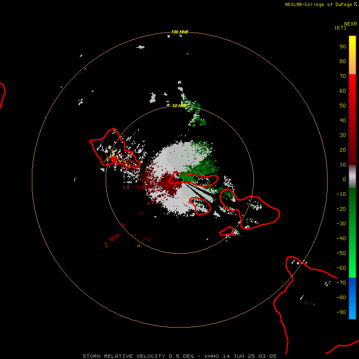This screenshot has height=359, width=359.
Task: Click the 40 value on the velocity scale
Action: (x=343, y=120)
